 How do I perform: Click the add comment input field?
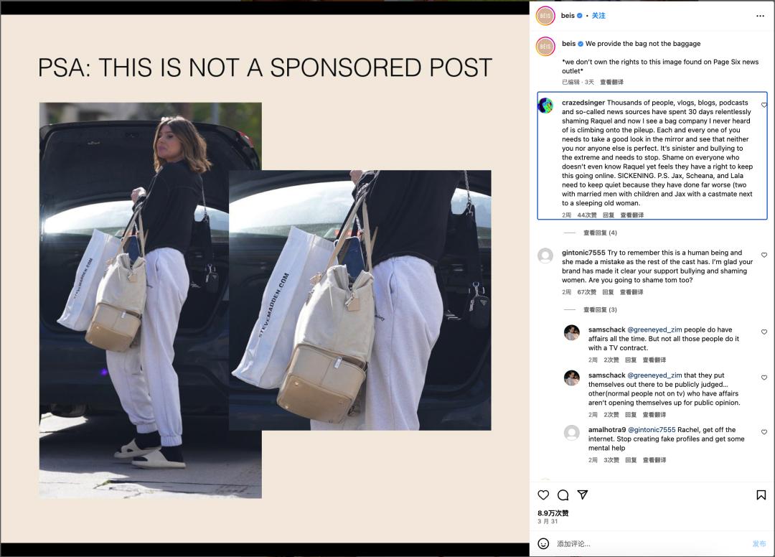pyautogui.click(x=652, y=543)
